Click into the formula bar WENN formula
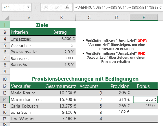This screenshot has height=126, width=163. click(x=118, y=8)
